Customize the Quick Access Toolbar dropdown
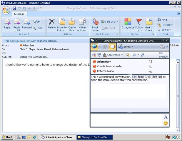 [x=41, y=8]
